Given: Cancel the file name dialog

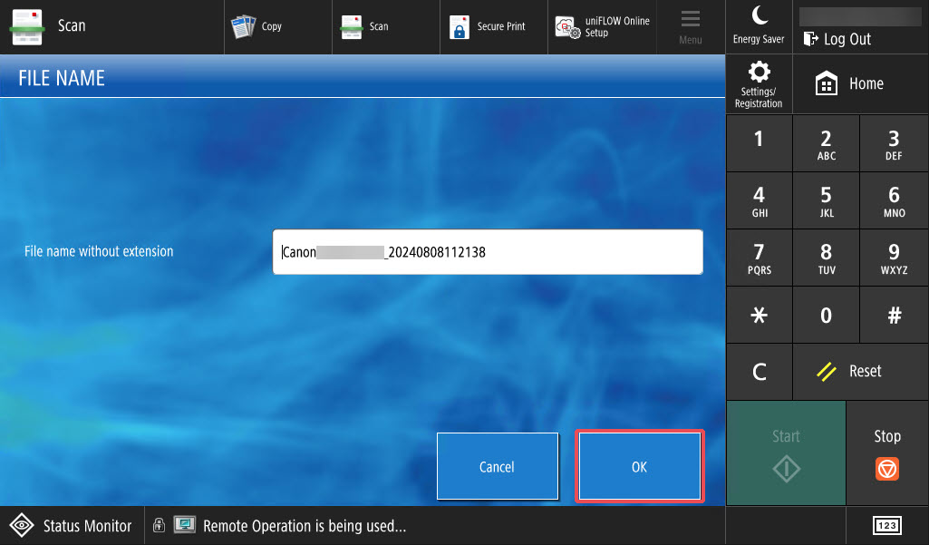Looking at the screenshot, I should point(498,466).
